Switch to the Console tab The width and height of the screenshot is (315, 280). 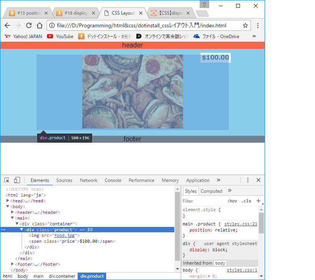coord(113,180)
